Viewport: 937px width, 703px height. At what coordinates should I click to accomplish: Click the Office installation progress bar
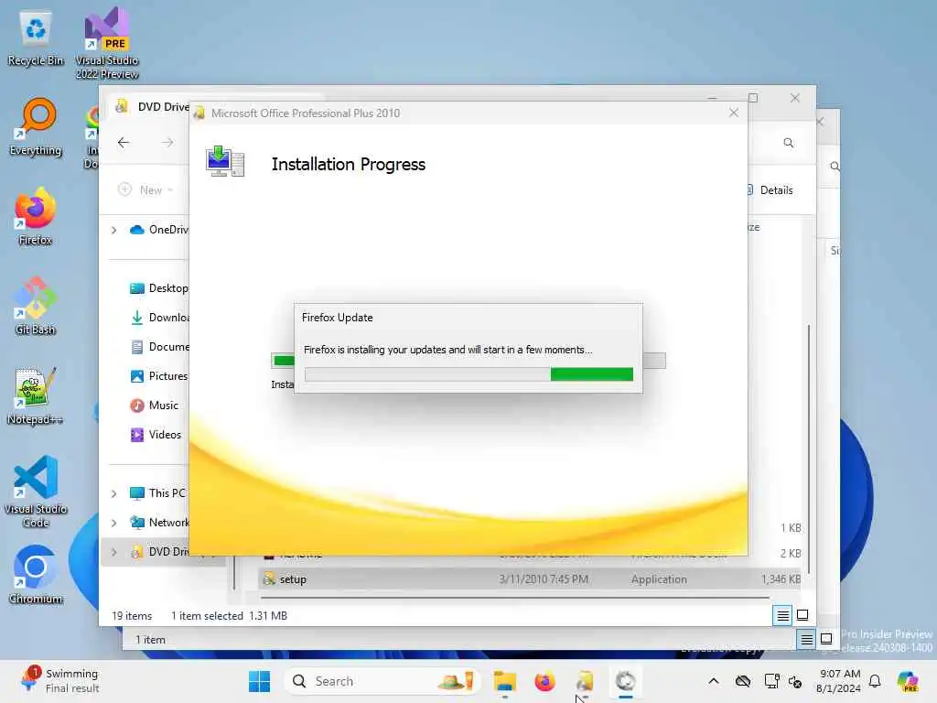(282, 360)
